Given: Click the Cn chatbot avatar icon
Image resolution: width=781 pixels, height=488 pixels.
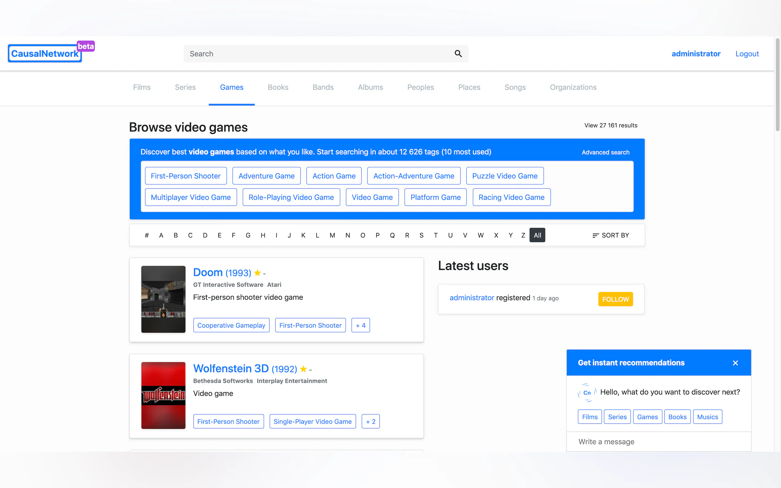Looking at the screenshot, I should click(587, 392).
